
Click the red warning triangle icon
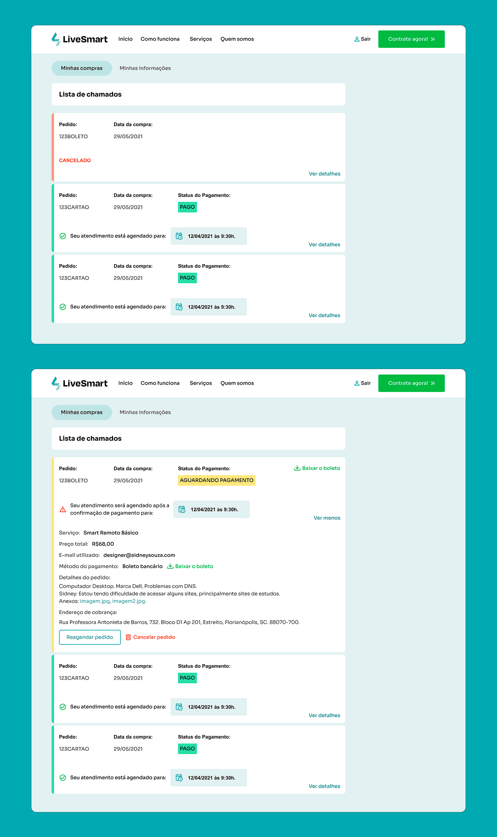pyautogui.click(x=63, y=509)
